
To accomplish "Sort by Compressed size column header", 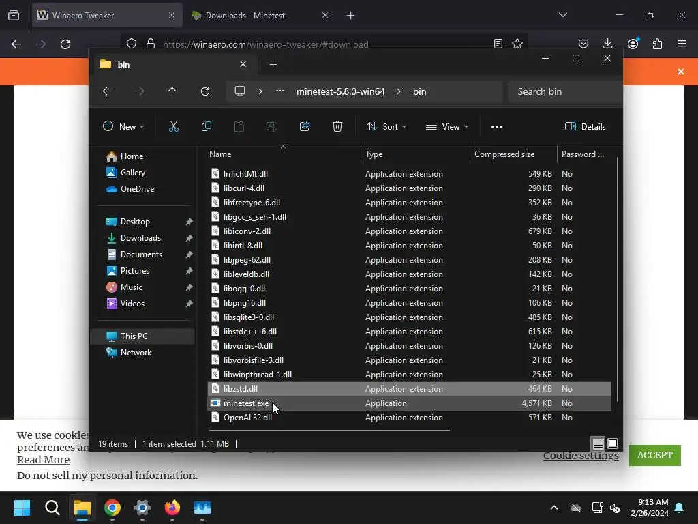I will click(513, 154).
